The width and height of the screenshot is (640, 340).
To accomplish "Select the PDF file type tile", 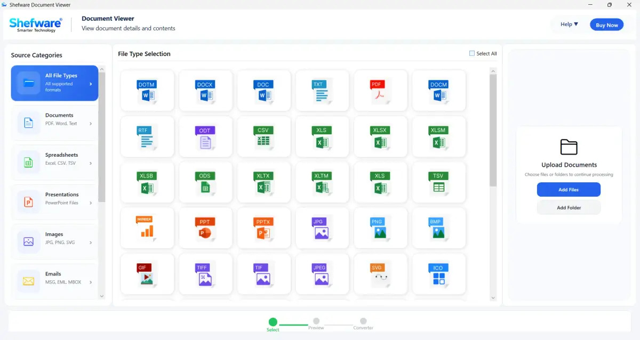I will pos(380,91).
